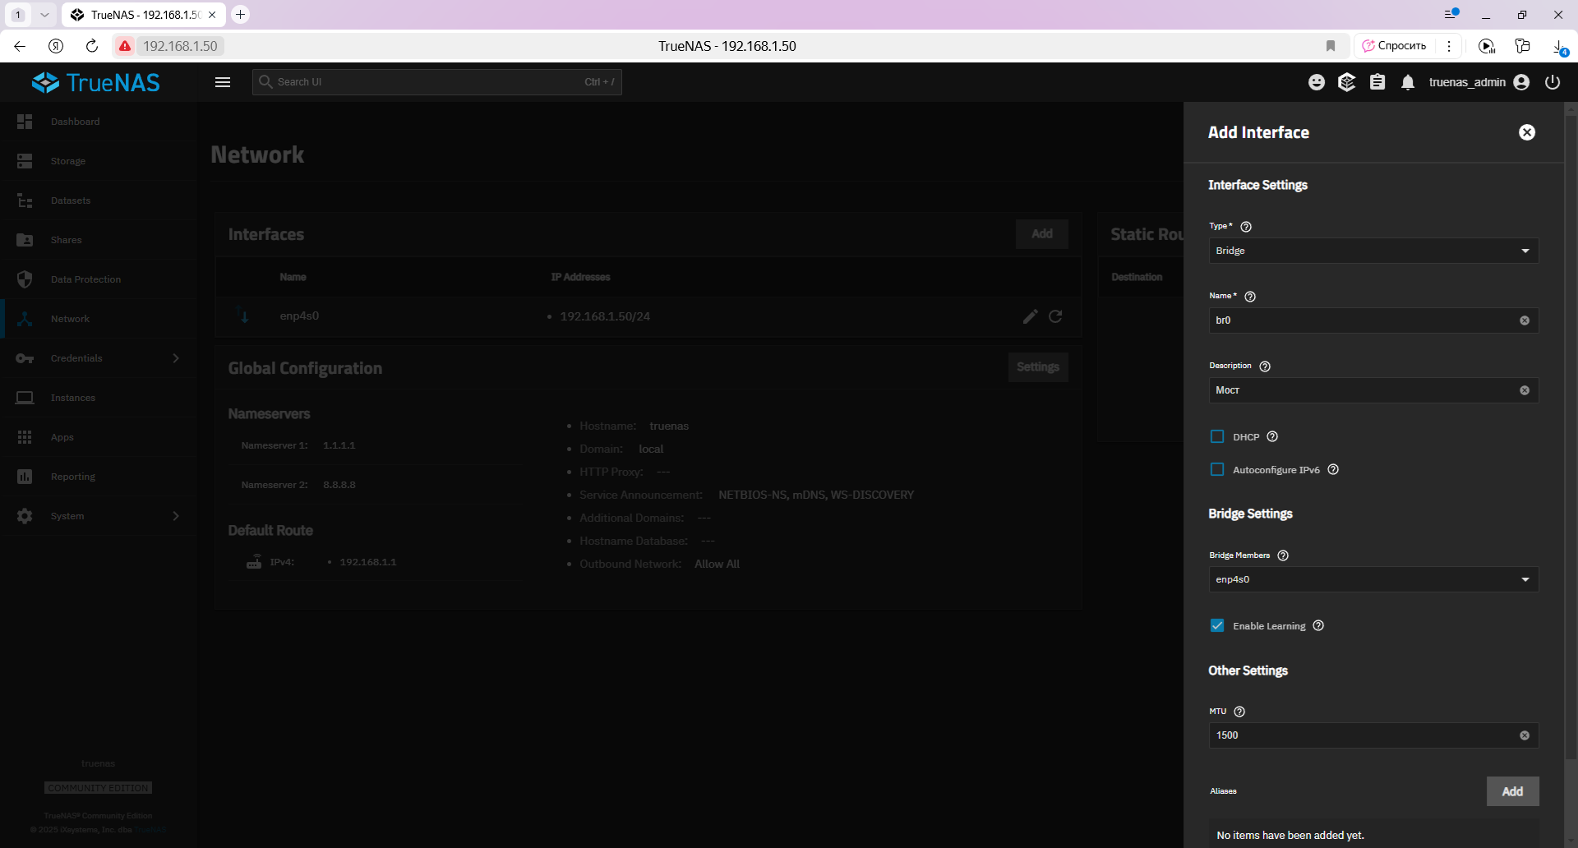Show help for the Type field
This screenshot has height=848, width=1578.
pos(1246,227)
